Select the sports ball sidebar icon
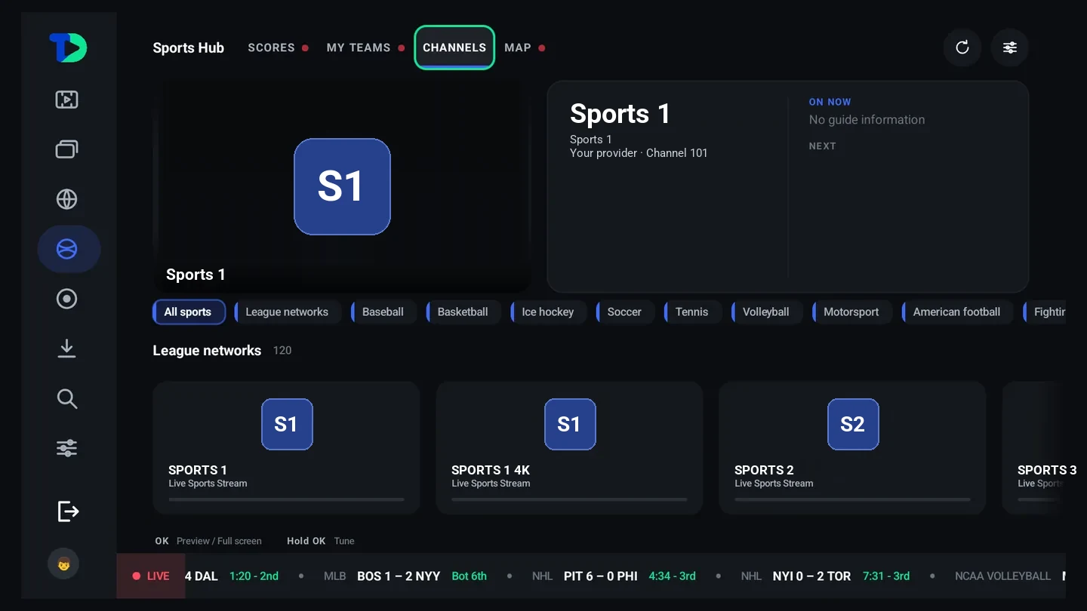 tap(68, 249)
